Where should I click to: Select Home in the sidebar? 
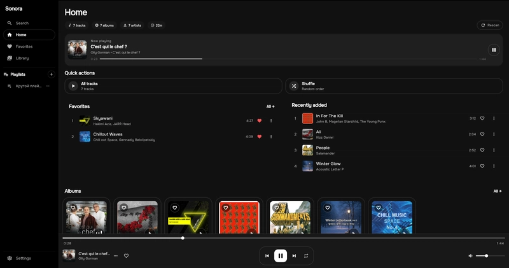[29, 35]
